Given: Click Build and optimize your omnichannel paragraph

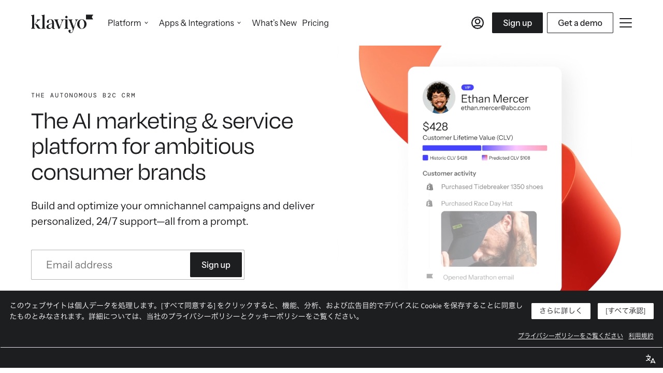Looking at the screenshot, I should (x=173, y=213).
